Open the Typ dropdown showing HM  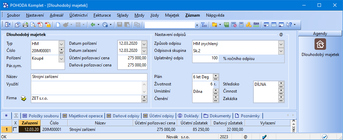[62, 44]
